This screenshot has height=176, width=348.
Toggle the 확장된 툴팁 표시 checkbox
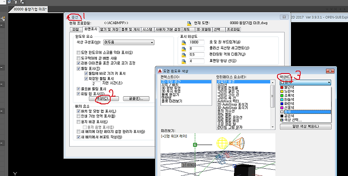(86, 78)
